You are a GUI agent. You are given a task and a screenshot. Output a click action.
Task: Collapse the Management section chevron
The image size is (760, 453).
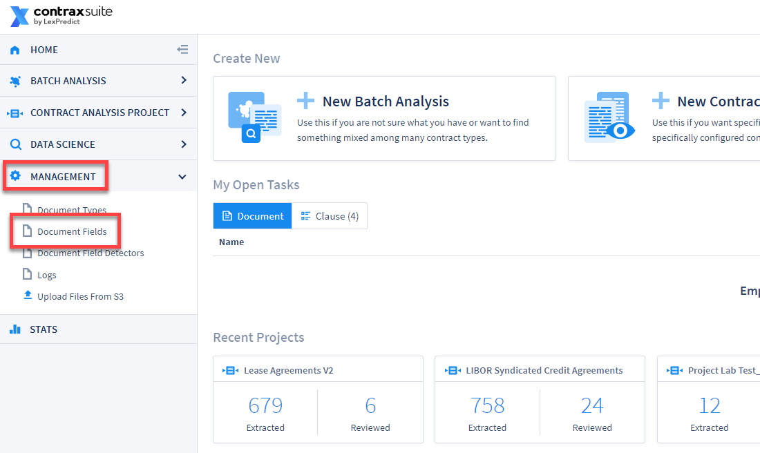click(x=182, y=177)
